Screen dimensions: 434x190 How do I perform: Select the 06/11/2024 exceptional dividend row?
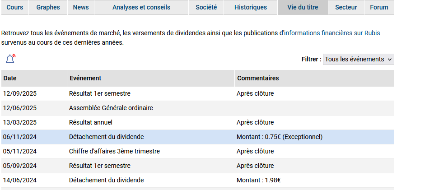pos(198,137)
